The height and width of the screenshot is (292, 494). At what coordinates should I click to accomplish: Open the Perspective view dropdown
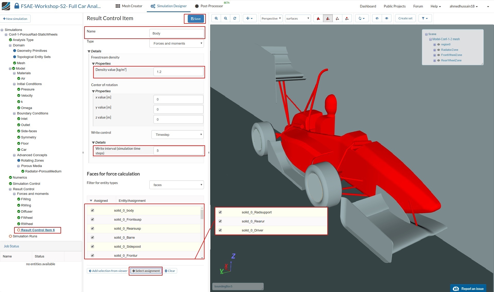[x=271, y=18]
